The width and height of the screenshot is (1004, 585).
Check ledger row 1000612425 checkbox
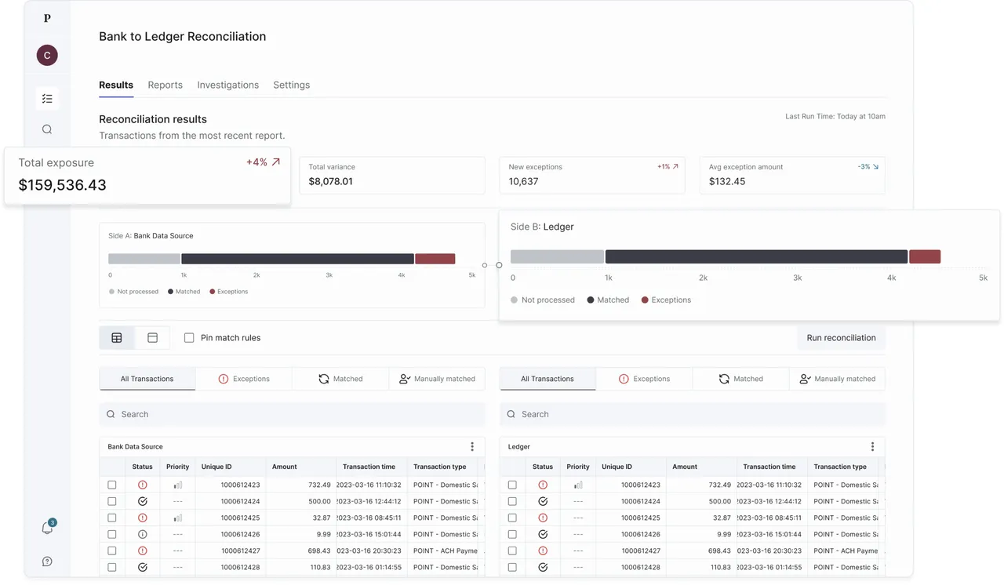pos(512,518)
